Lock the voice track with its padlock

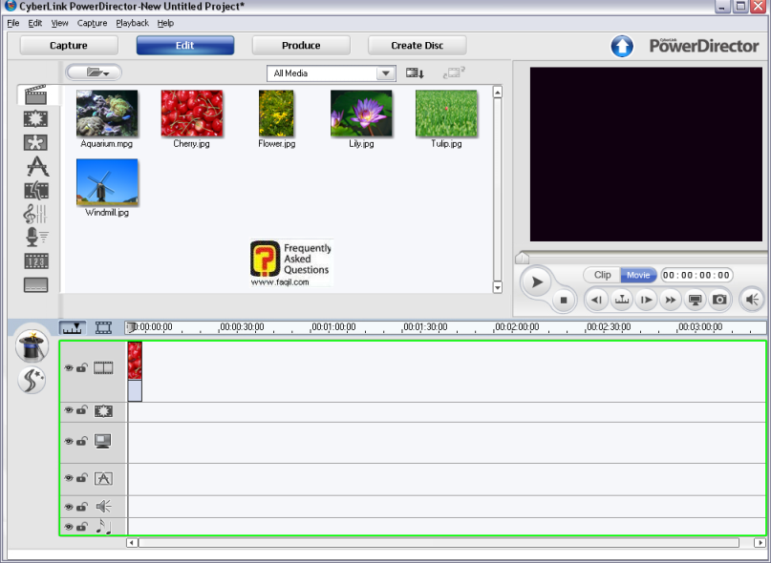tap(82, 506)
